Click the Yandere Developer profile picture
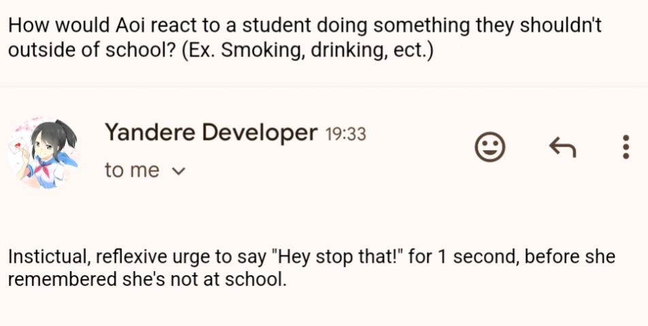 point(42,151)
